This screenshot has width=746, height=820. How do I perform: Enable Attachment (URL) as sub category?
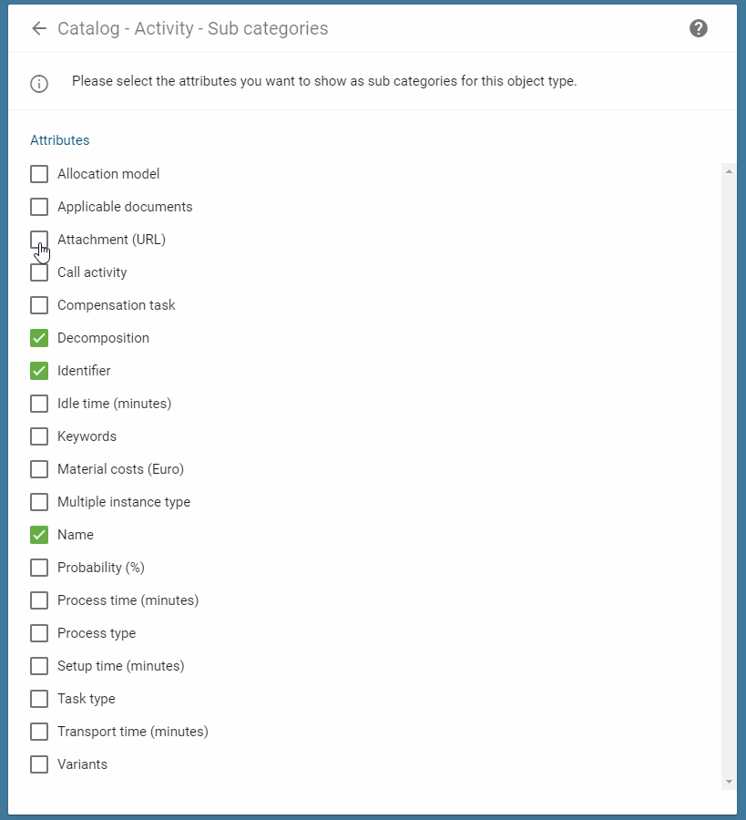pyautogui.click(x=39, y=239)
